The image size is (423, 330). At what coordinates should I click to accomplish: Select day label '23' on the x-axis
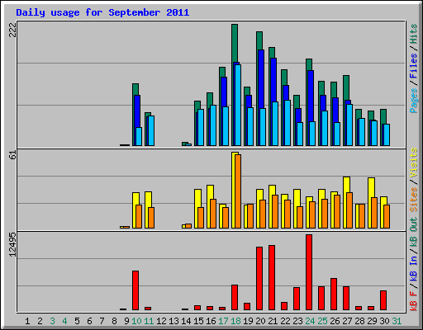297,321
